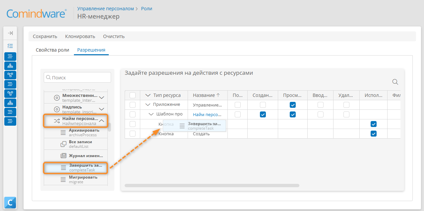Select the Мигрировать item in the list
Screen dimensions: 424x211
[x=76, y=179]
